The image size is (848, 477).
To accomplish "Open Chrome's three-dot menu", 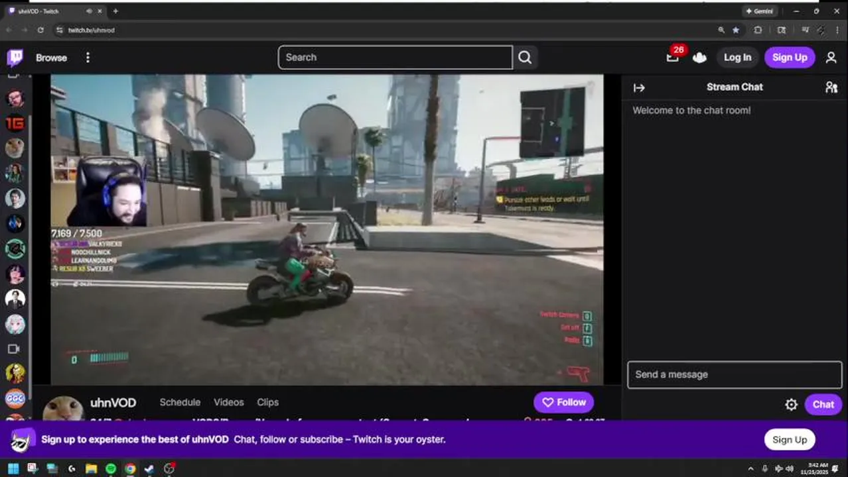I will [839, 30].
